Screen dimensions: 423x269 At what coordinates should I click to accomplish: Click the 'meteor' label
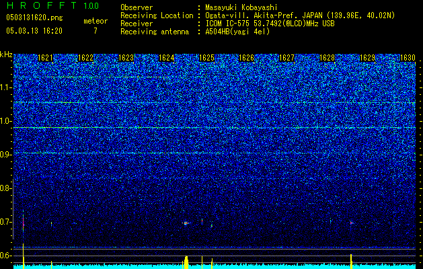(95, 21)
